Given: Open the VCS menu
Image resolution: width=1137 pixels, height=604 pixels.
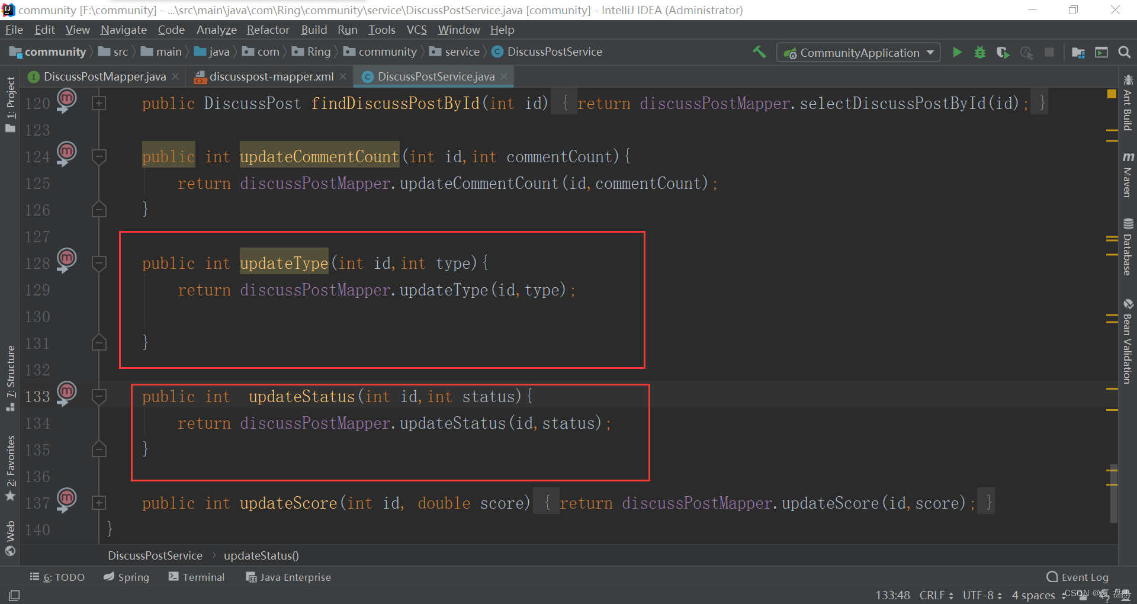Looking at the screenshot, I should (416, 30).
